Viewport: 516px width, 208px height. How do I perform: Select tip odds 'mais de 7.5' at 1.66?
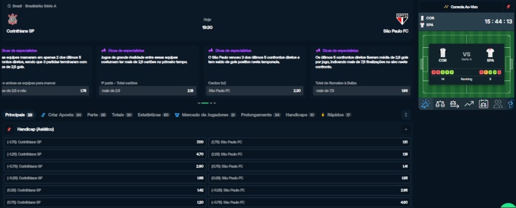point(362,91)
